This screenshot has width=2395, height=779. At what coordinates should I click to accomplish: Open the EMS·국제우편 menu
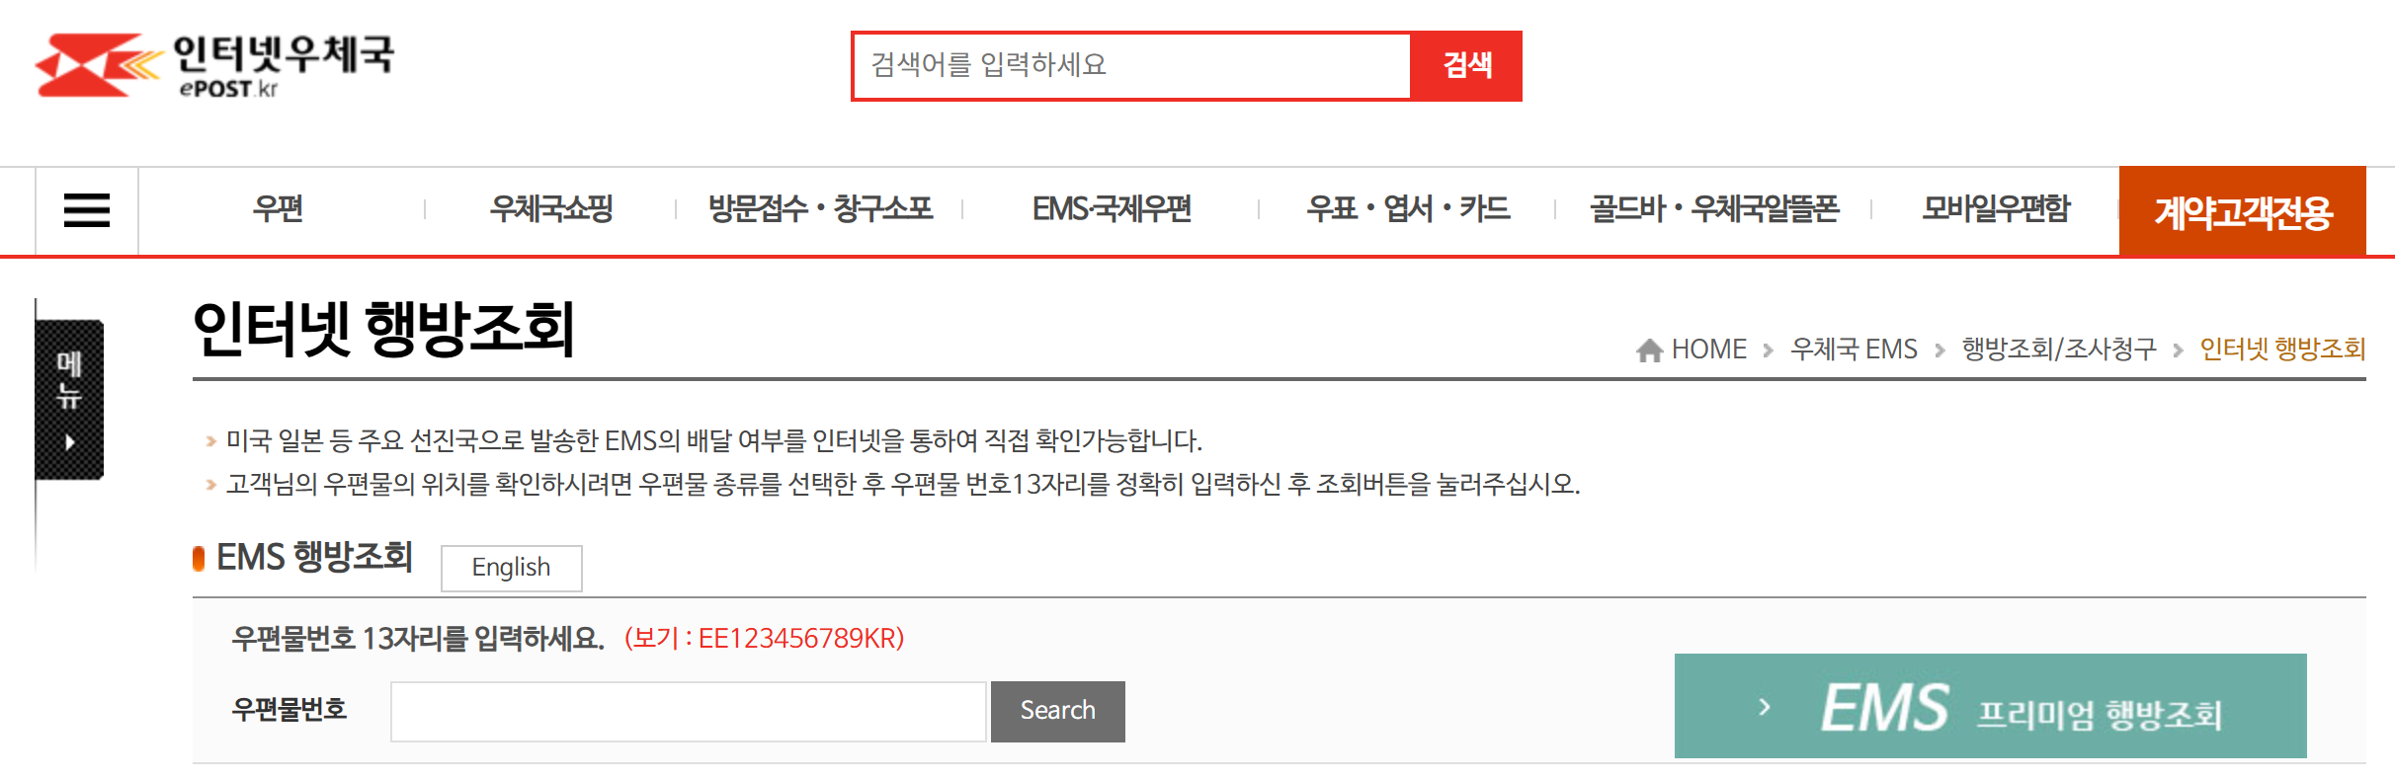pyautogui.click(x=1112, y=209)
